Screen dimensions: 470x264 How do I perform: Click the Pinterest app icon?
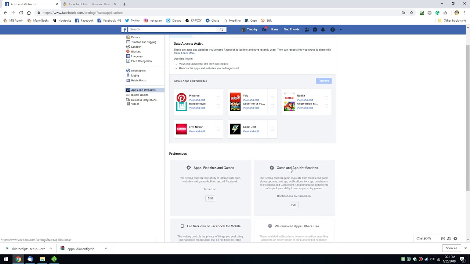pos(181,98)
